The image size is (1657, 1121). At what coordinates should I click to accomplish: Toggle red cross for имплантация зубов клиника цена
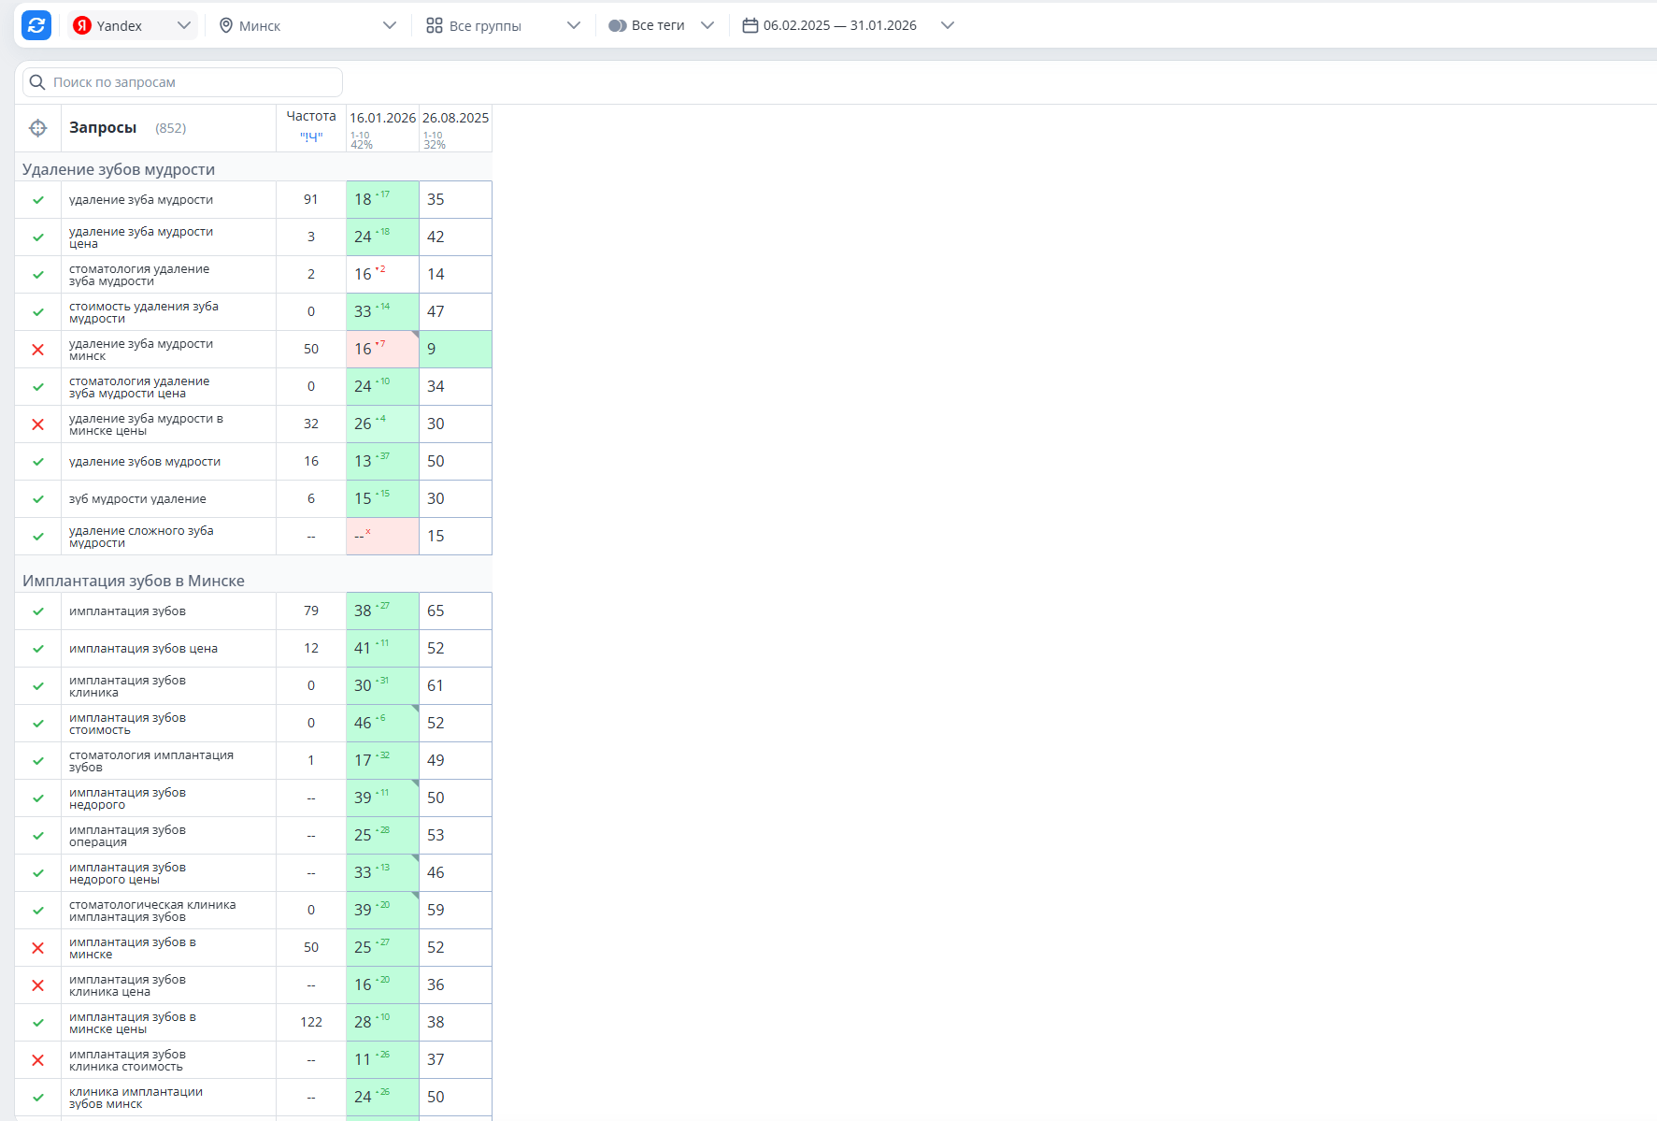point(38,985)
